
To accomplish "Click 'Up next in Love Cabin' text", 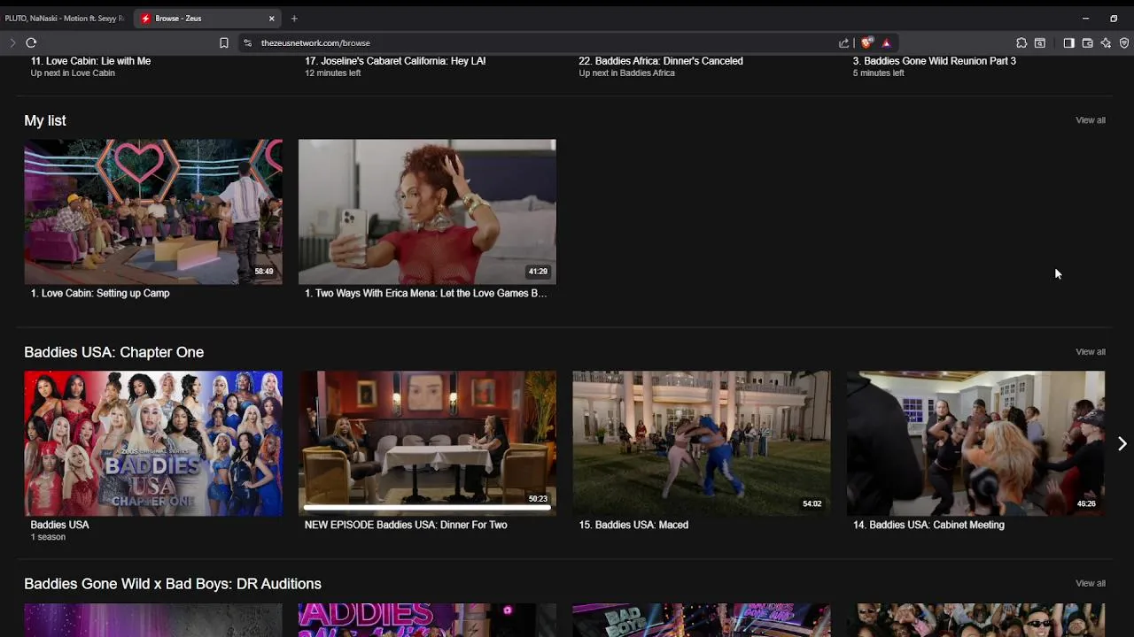I will [x=73, y=73].
